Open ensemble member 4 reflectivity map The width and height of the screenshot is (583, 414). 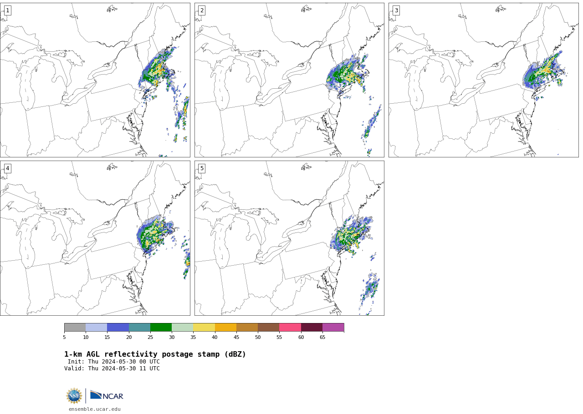[x=95, y=238]
